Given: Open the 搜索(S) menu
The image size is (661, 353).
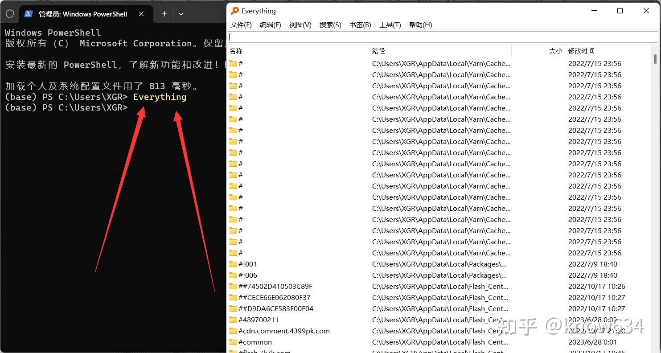Looking at the screenshot, I should [330, 25].
